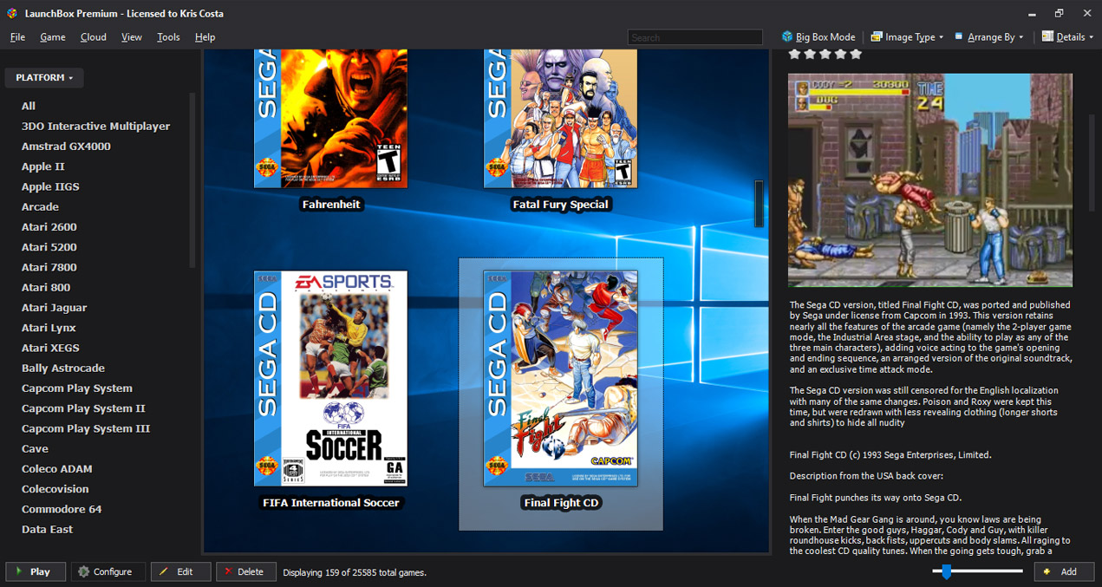Select the Capcom Play System II platform

[83, 408]
